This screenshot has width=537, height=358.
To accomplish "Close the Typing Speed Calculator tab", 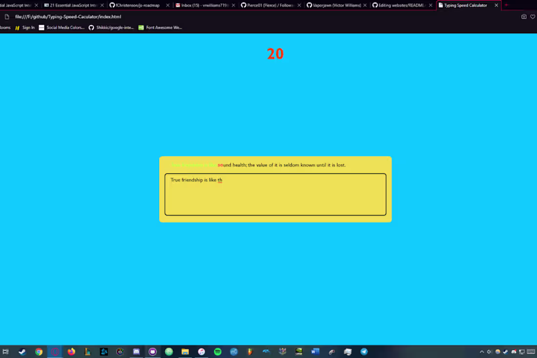I will click(496, 5).
